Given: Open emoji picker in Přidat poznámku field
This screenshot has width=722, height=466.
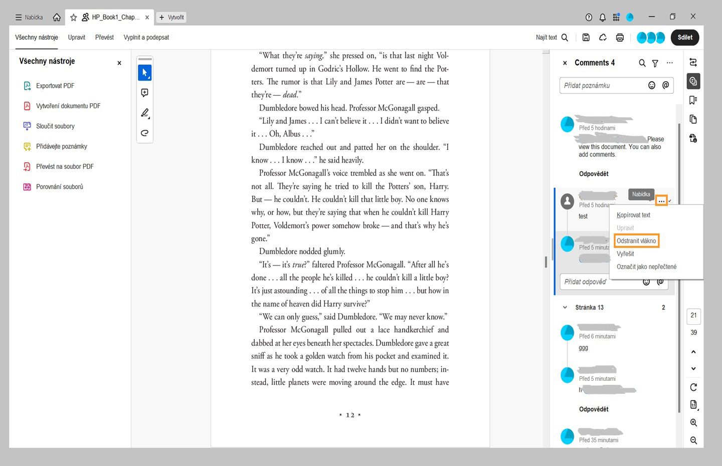Looking at the screenshot, I should pyautogui.click(x=652, y=85).
